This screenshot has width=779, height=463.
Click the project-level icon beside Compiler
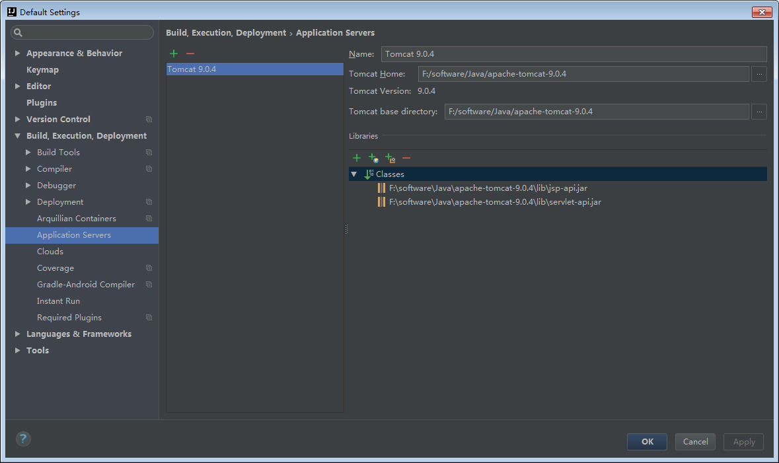tap(149, 169)
